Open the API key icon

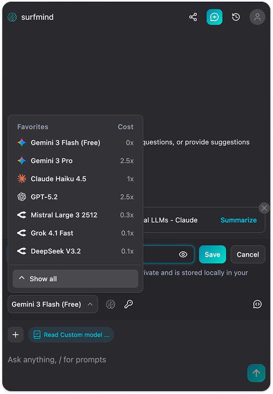(129, 304)
